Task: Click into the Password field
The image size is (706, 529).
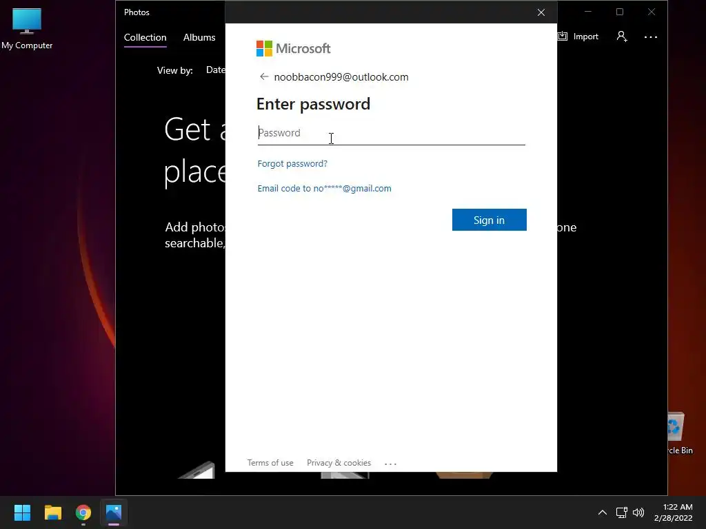Action: [x=392, y=133]
